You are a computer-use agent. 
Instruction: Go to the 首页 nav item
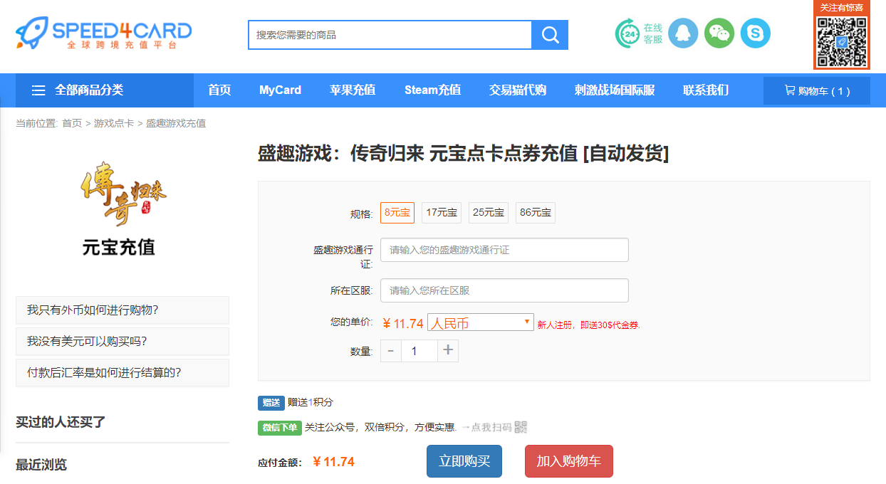[x=219, y=90]
